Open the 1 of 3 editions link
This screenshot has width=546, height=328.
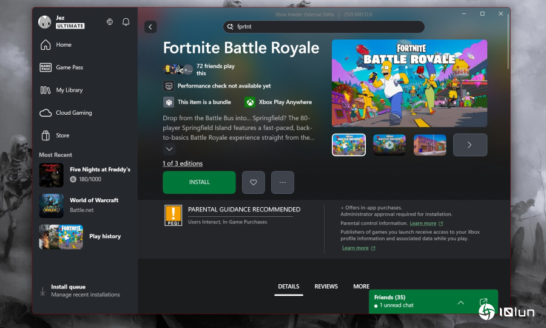pyautogui.click(x=183, y=163)
